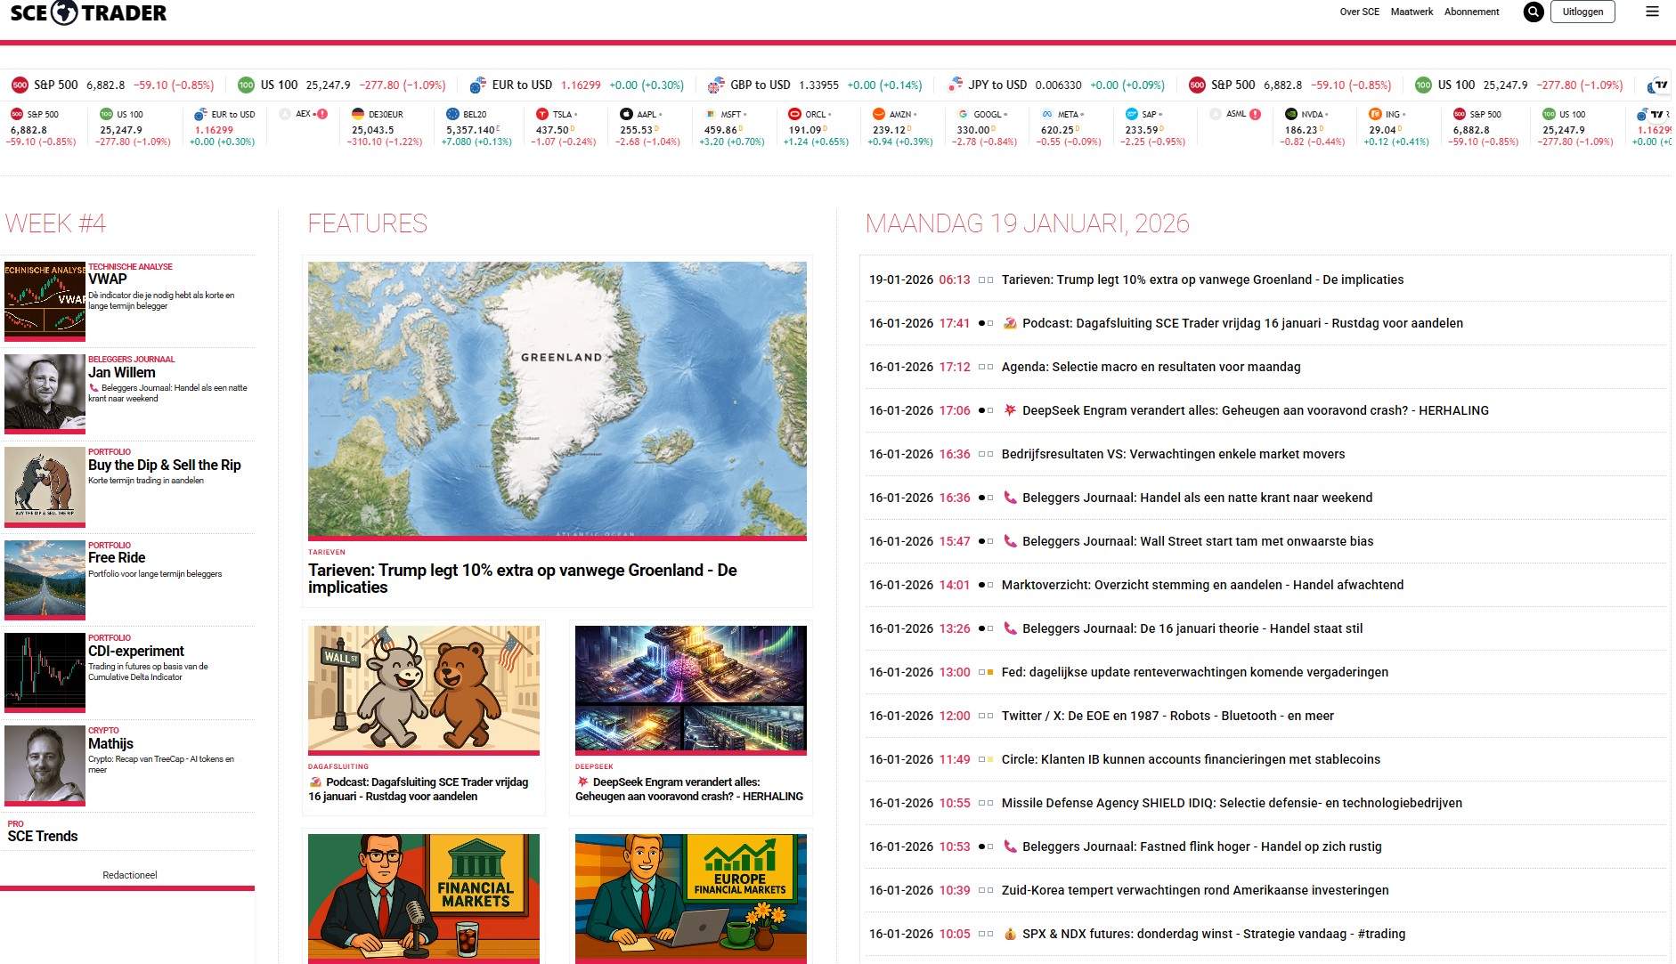Click the MSFT Microsoft logo icon
The height and width of the screenshot is (964, 1676).
coord(711,114)
